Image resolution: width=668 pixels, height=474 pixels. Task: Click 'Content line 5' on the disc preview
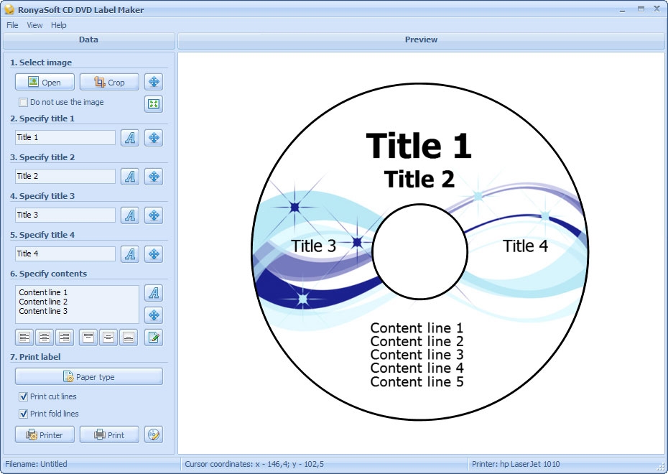[x=417, y=382]
